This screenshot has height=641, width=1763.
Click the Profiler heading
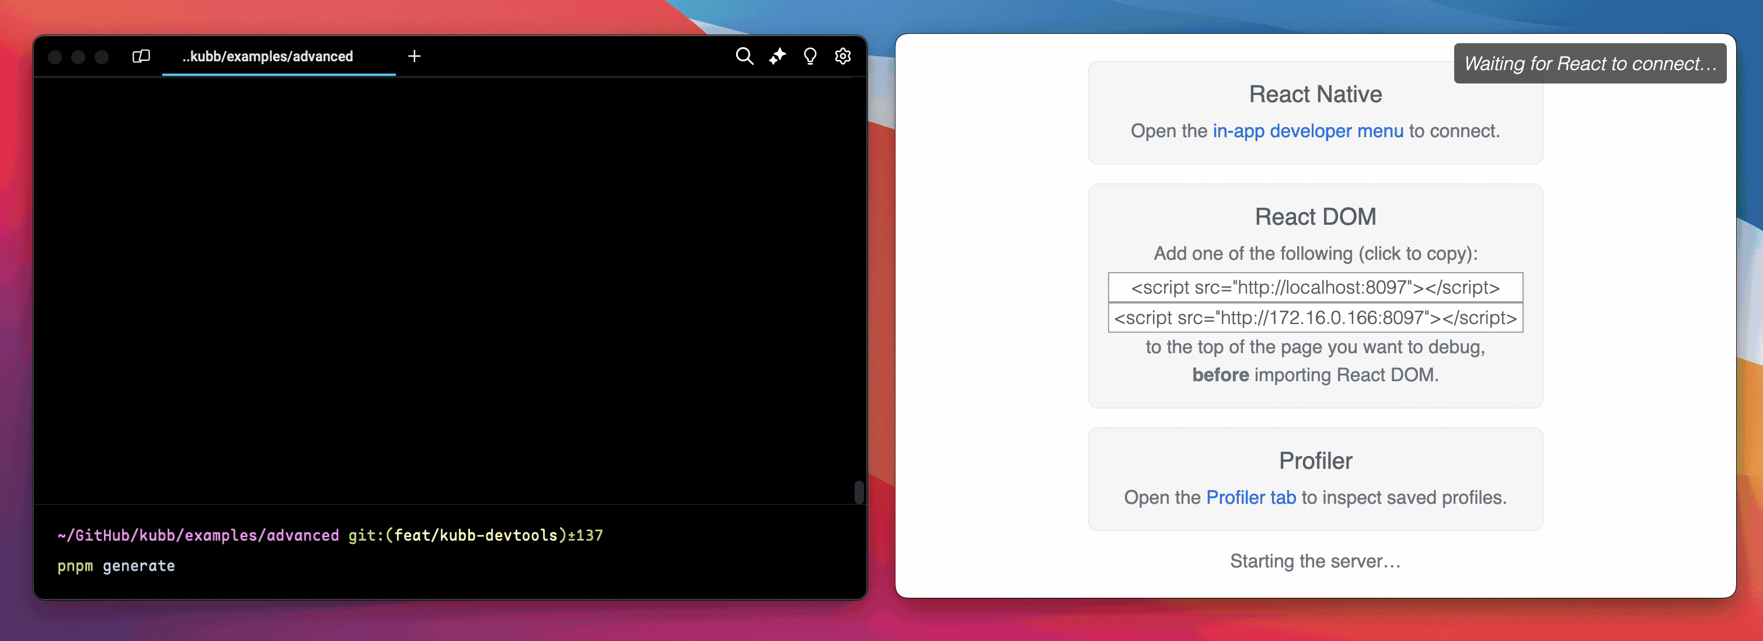click(x=1315, y=461)
